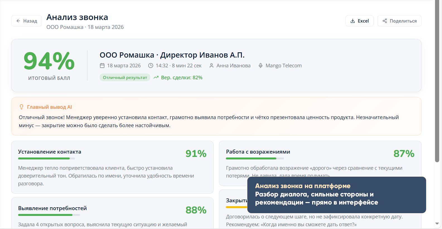This screenshot has height=229, width=442.
Task: Click the Отличный результат badge
Action: pos(125,78)
